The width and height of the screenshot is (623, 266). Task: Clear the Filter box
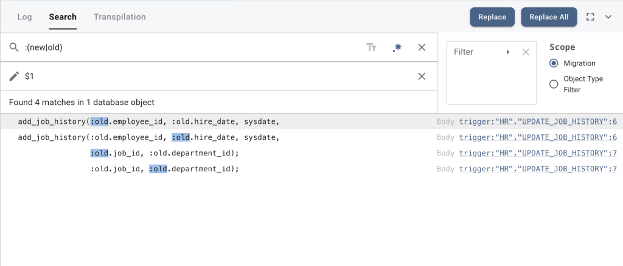pos(526,52)
